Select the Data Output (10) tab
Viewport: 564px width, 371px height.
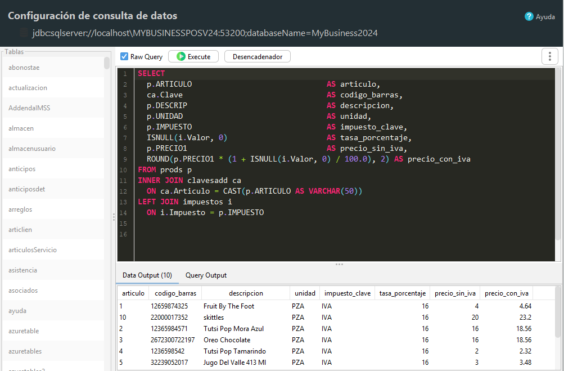[147, 275]
